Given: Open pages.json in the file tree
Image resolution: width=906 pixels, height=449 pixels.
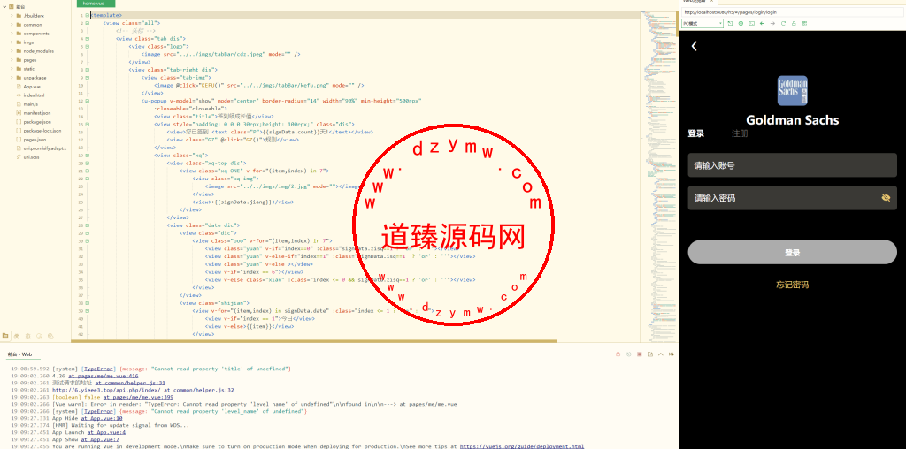Looking at the screenshot, I should (35, 140).
